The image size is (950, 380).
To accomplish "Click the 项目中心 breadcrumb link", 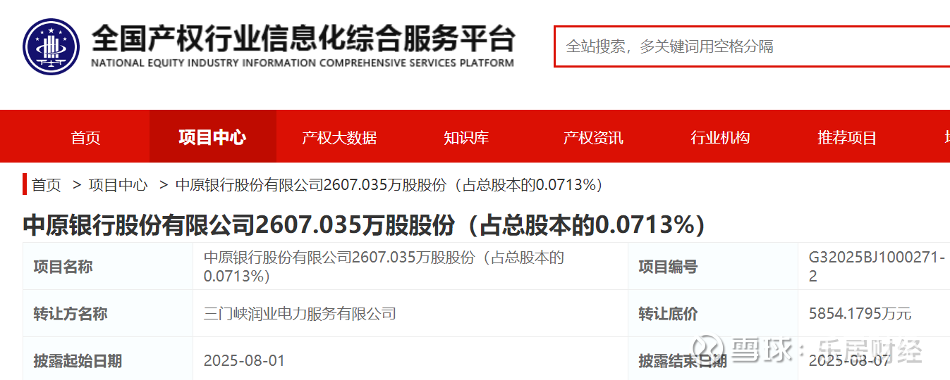I will tap(118, 185).
